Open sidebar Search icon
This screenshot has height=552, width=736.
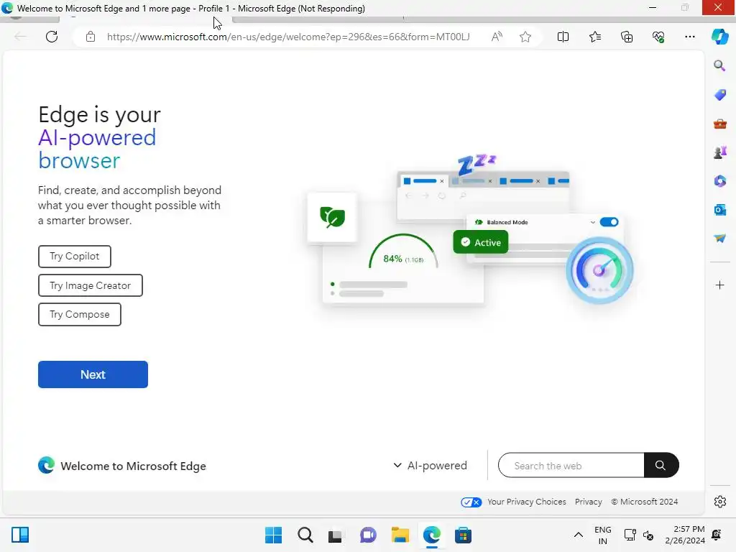[x=719, y=65]
